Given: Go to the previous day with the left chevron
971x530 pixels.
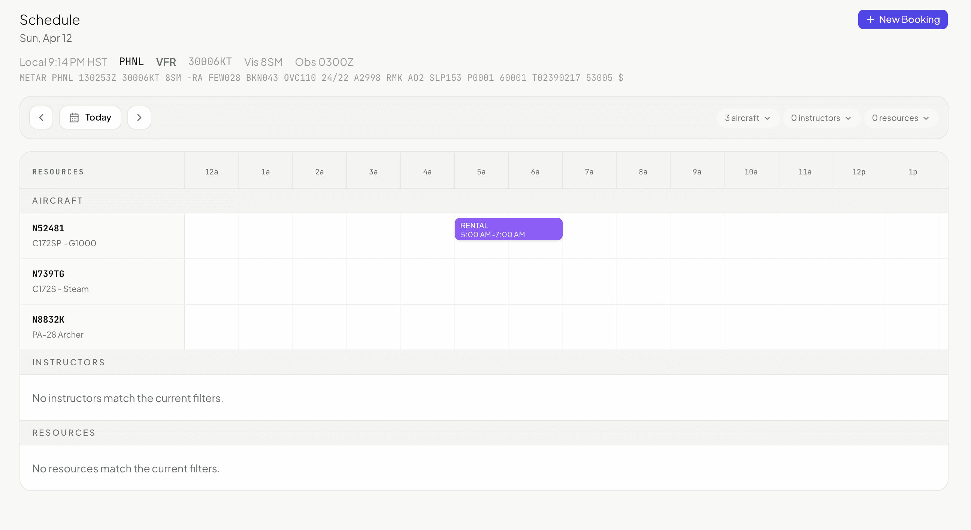Looking at the screenshot, I should click(x=41, y=117).
